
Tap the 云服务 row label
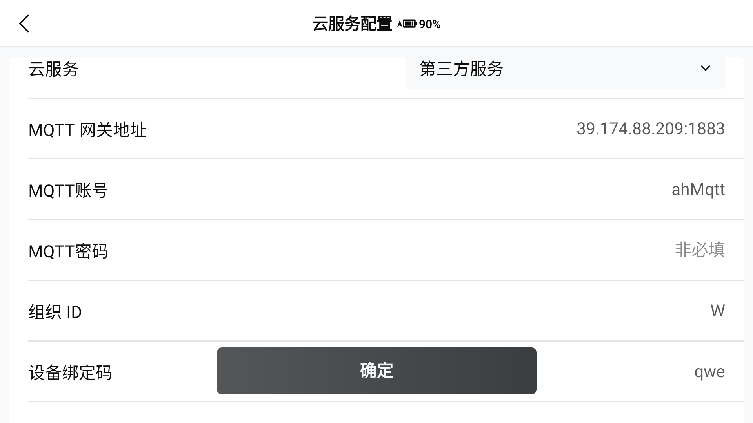point(53,70)
